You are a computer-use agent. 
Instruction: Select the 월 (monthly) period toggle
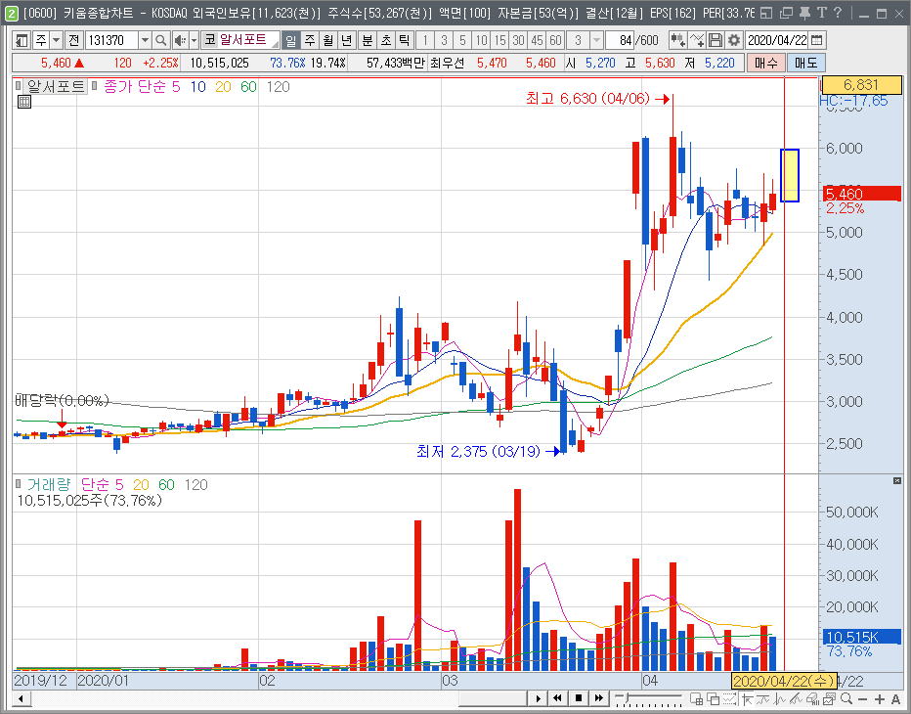click(x=328, y=40)
